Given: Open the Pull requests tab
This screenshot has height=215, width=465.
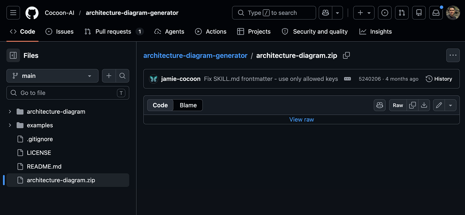Looking at the screenshot, I should (114, 32).
